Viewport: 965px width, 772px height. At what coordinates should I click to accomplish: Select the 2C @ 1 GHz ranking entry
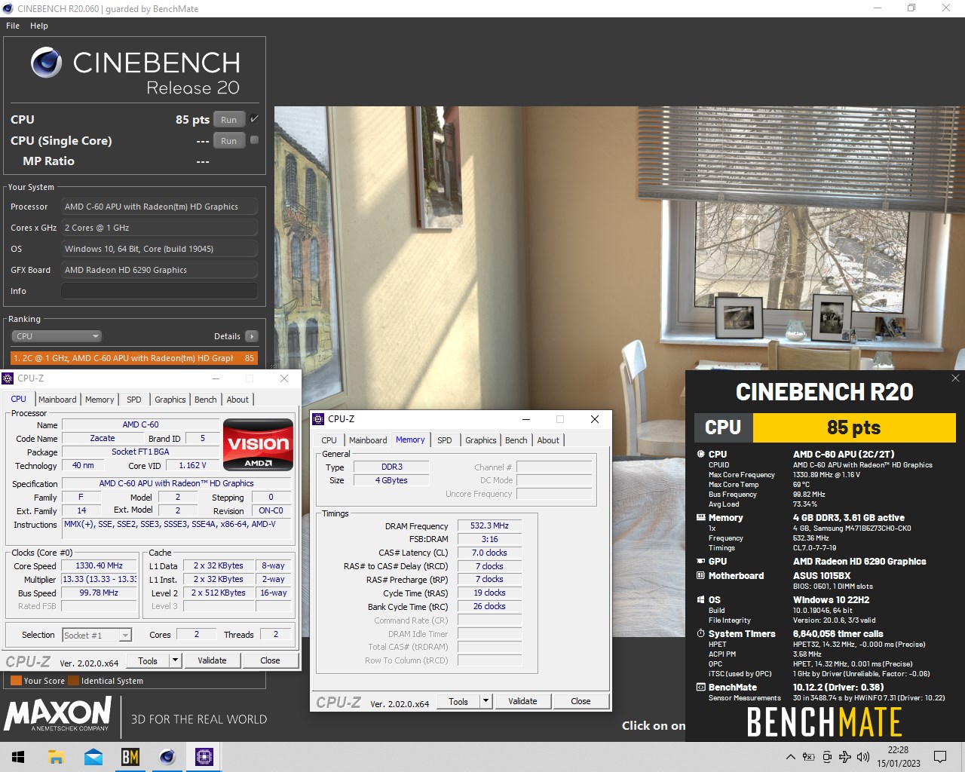[x=134, y=358]
